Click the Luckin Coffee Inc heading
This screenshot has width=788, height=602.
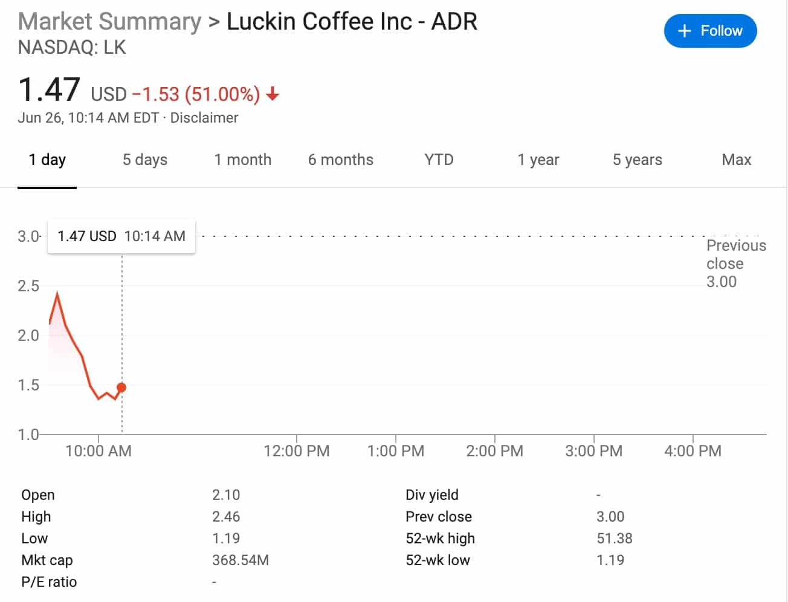point(352,21)
